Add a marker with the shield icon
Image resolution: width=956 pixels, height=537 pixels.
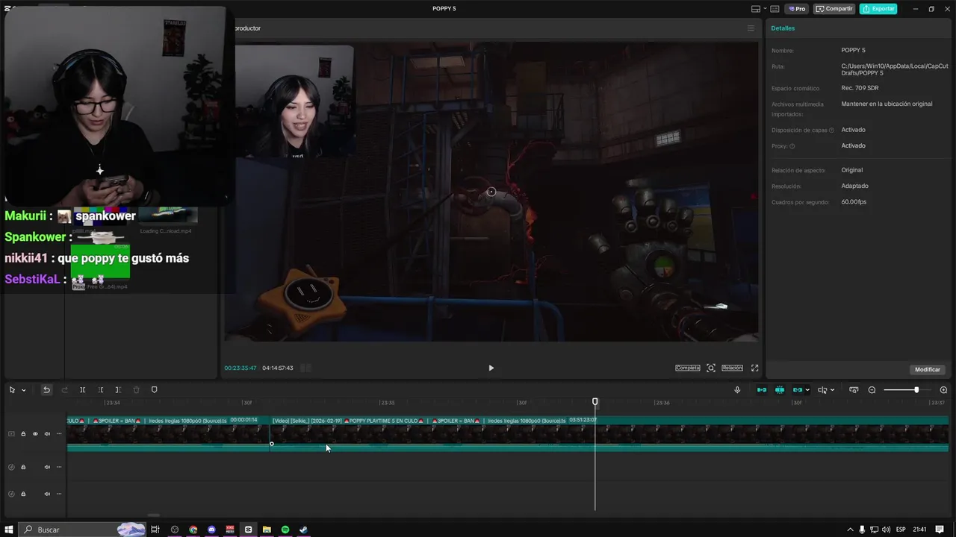click(x=155, y=389)
